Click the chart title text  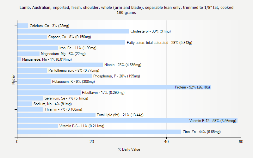coord(126,10)
